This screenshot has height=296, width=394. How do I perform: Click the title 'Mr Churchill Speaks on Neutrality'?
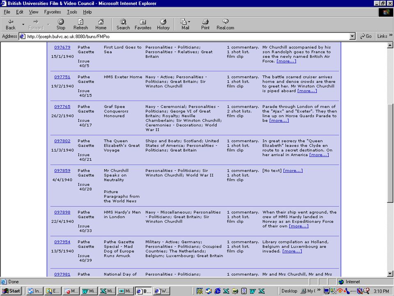pyautogui.click(x=116, y=175)
